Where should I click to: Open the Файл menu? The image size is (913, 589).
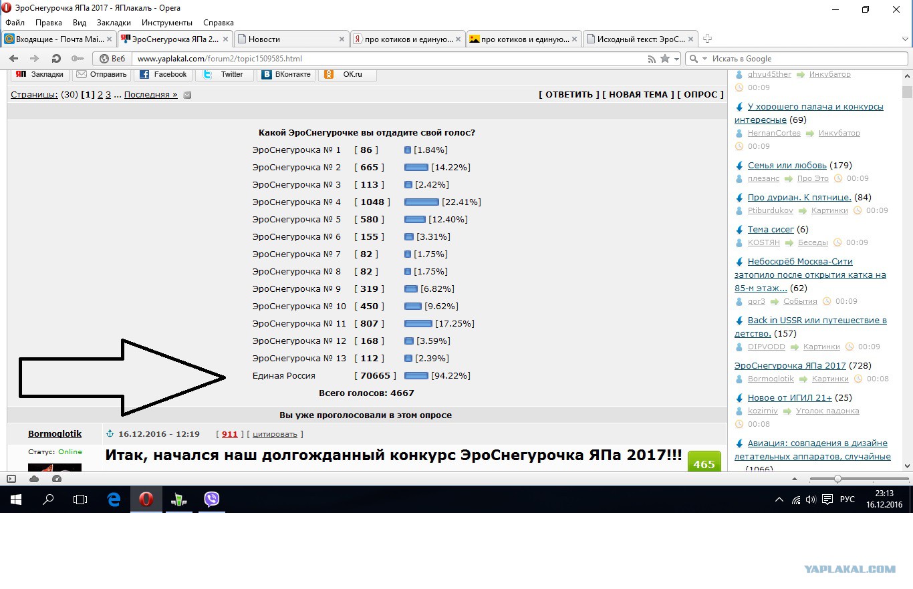[x=15, y=22]
